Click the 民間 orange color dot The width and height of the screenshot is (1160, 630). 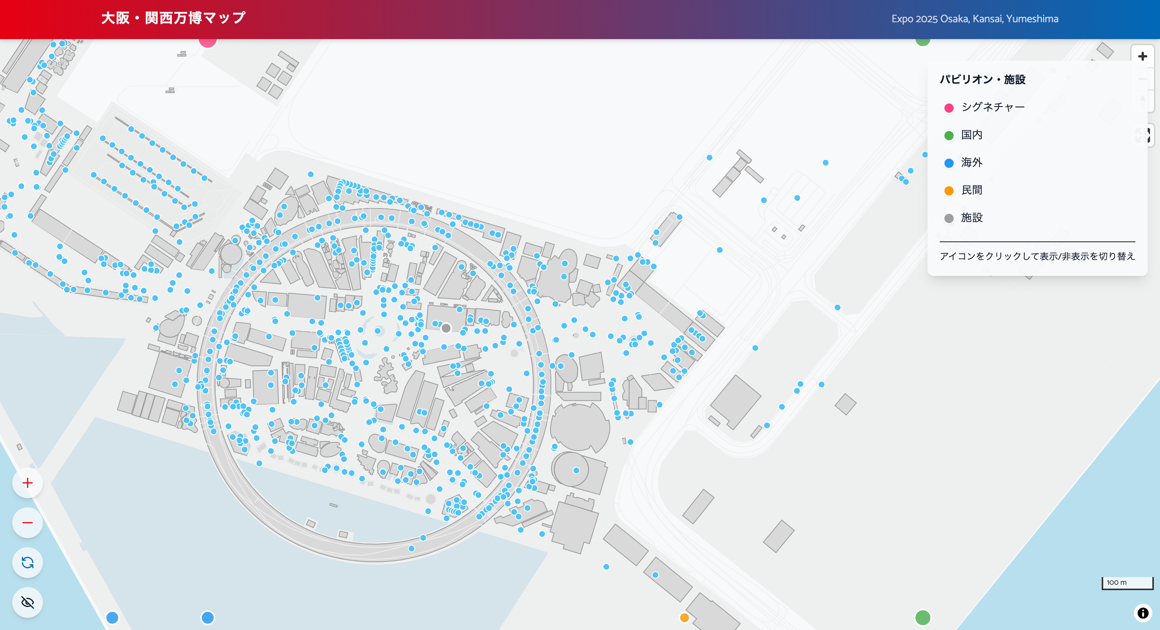click(x=949, y=191)
